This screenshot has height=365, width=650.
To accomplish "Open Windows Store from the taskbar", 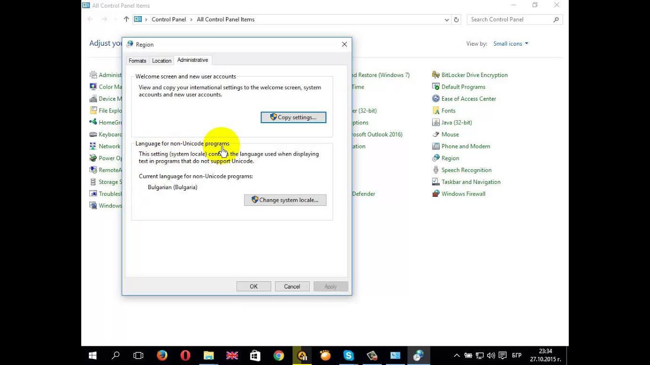I will [x=255, y=355].
